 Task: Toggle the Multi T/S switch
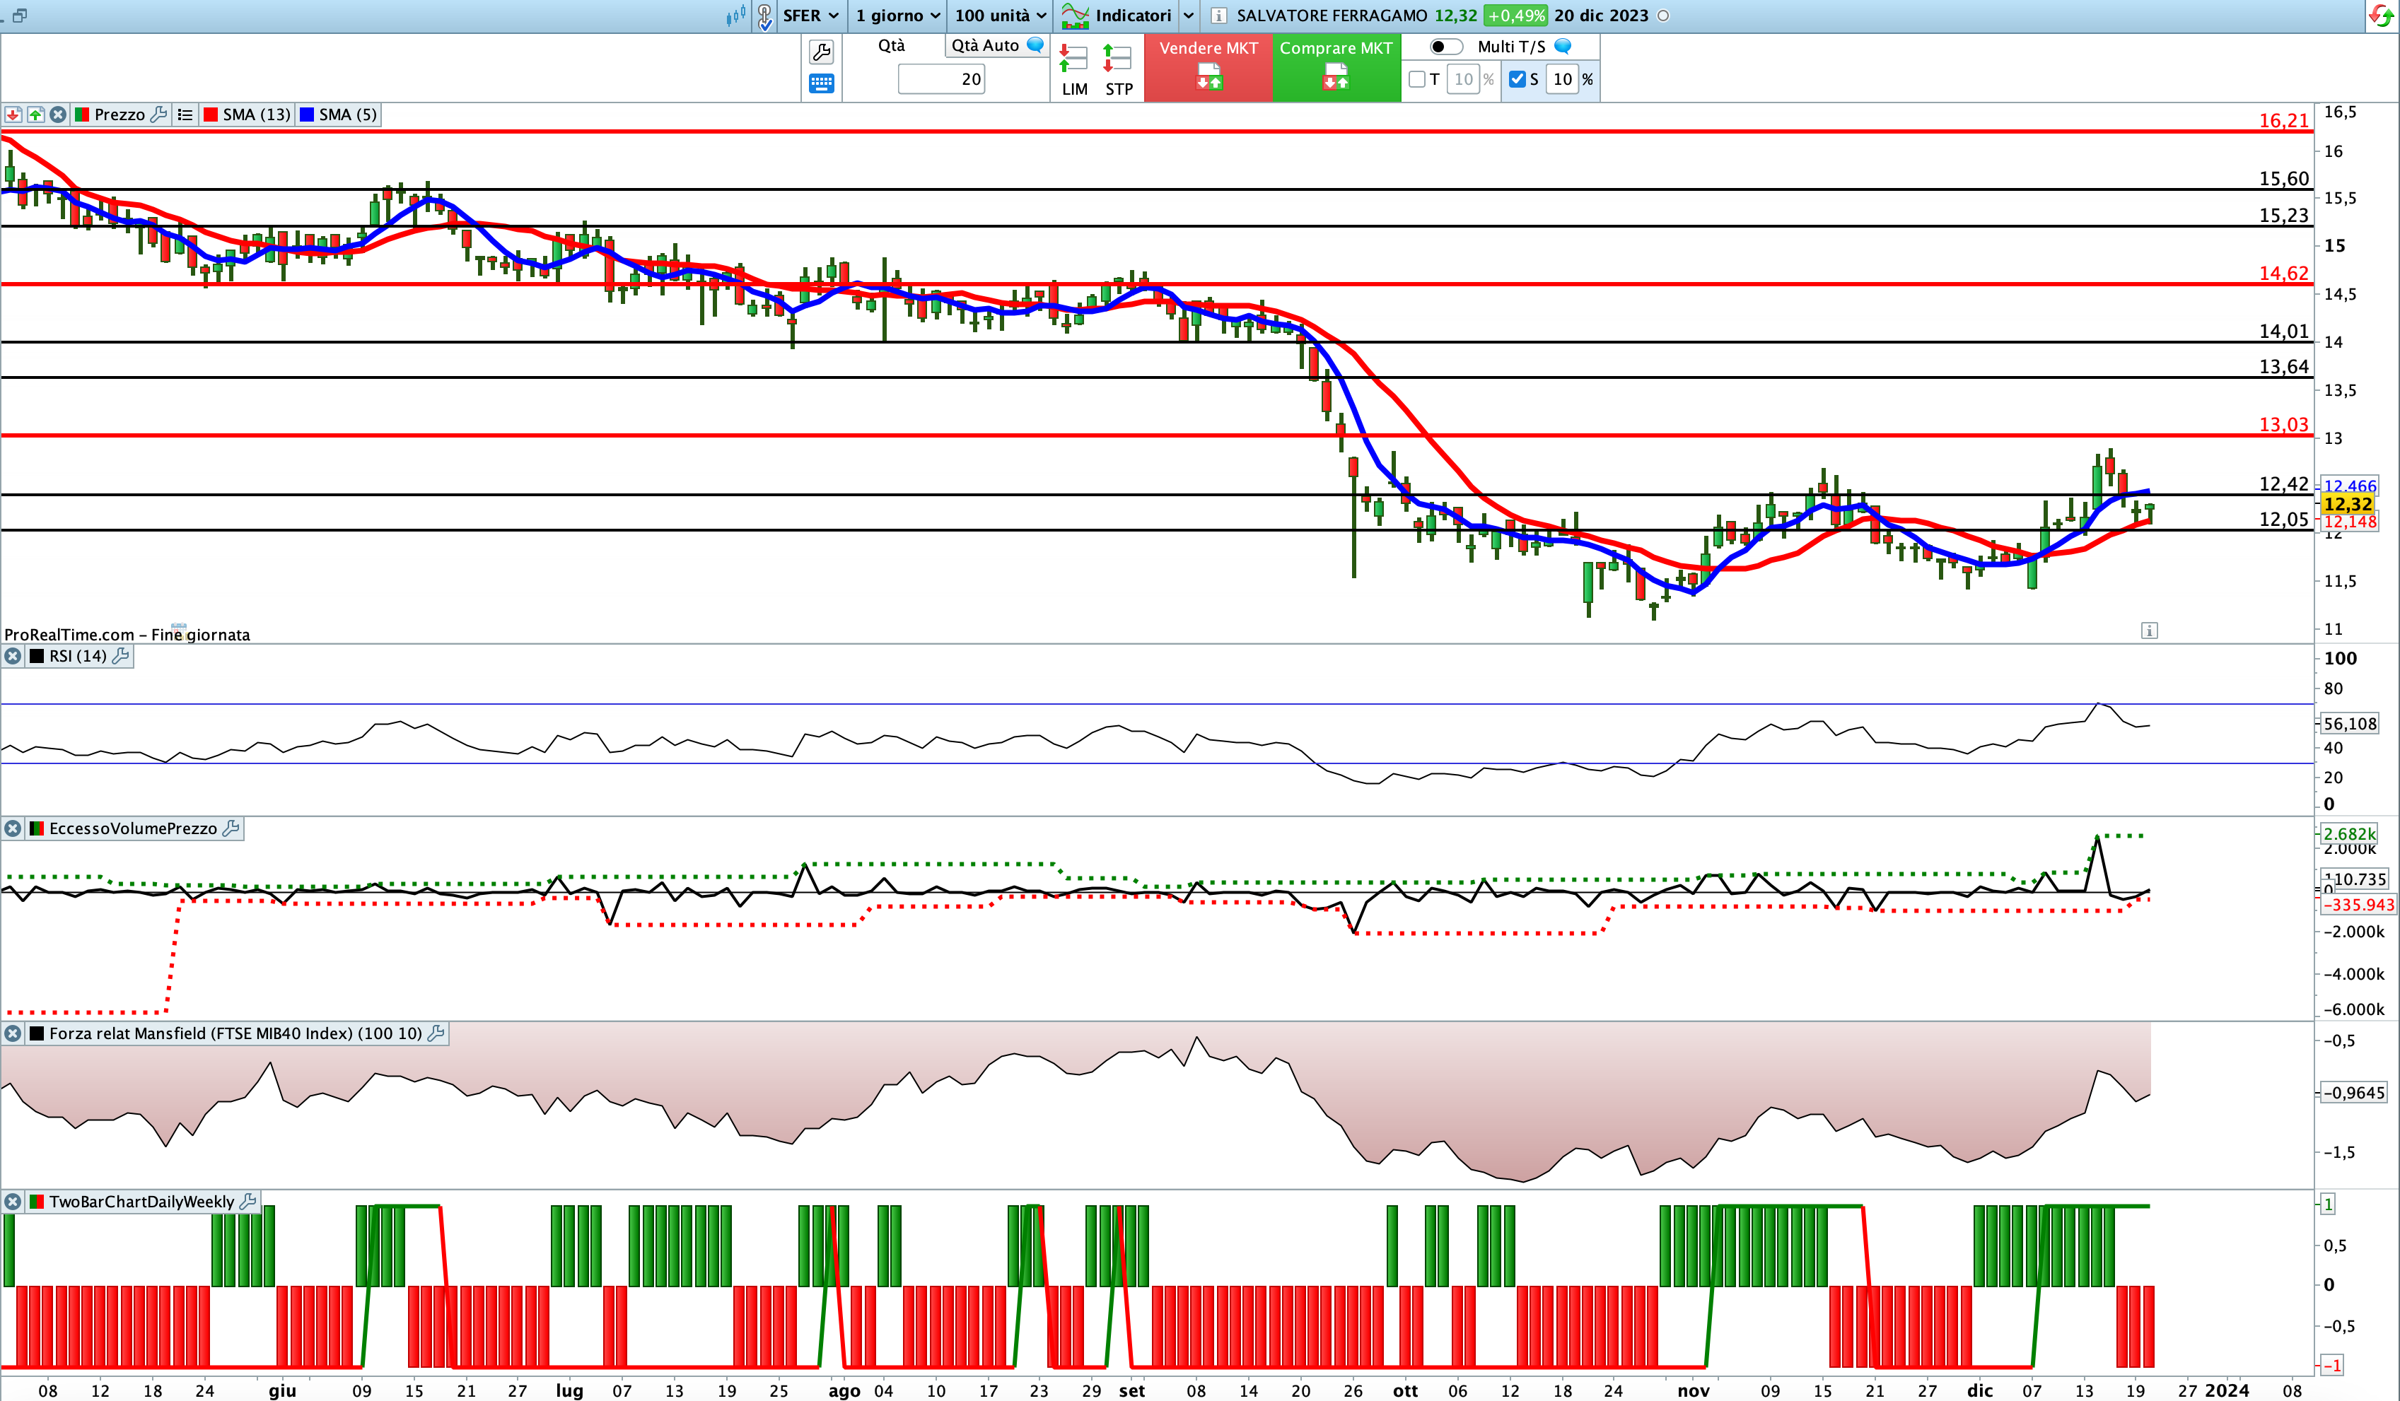click(1445, 47)
